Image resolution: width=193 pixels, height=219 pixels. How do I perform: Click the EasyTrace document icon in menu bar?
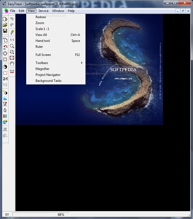(x=6, y=11)
